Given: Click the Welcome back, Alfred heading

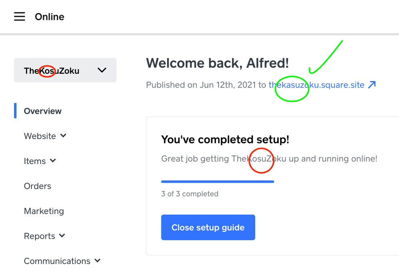Looking at the screenshot, I should [217, 63].
